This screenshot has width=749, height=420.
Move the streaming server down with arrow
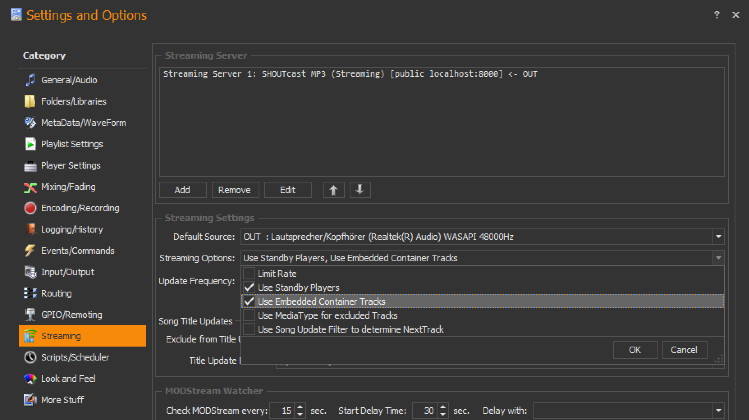pyautogui.click(x=360, y=190)
